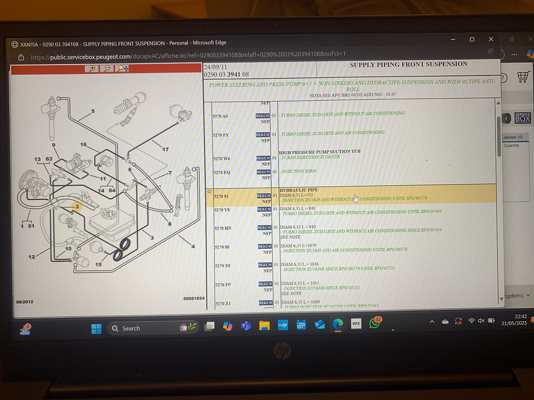
Task: Click callout 17 in diagram
Action: tap(166, 149)
